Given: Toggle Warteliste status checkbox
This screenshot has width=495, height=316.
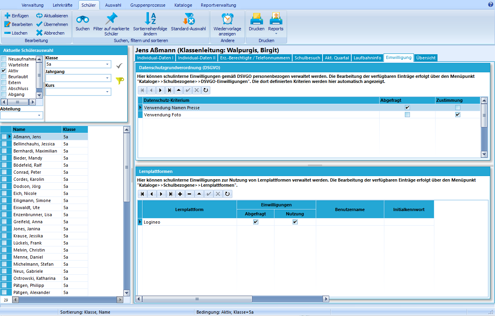Looking at the screenshot, I should tap(4, 65).
